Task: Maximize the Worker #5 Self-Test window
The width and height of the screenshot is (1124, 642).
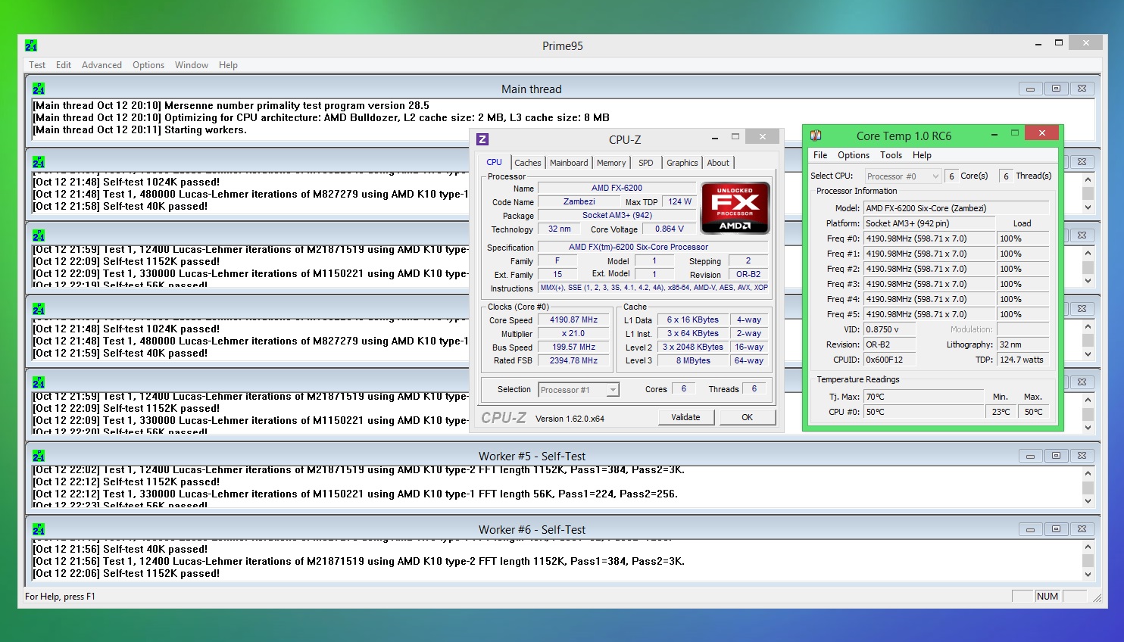Action: point(1056,456)
